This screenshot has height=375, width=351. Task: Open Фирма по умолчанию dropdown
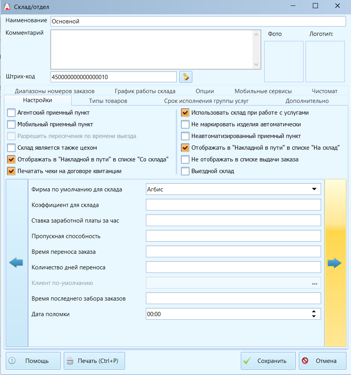[x=314, y=189]
